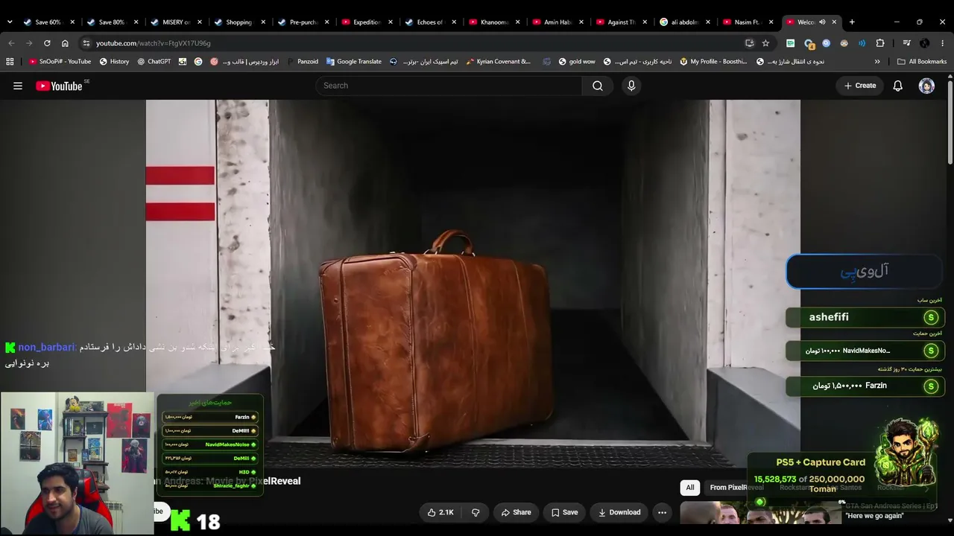This screenshot has height=536, width=954.
Task: Reload the current YouTube page
Action: (x=47, y=43)
